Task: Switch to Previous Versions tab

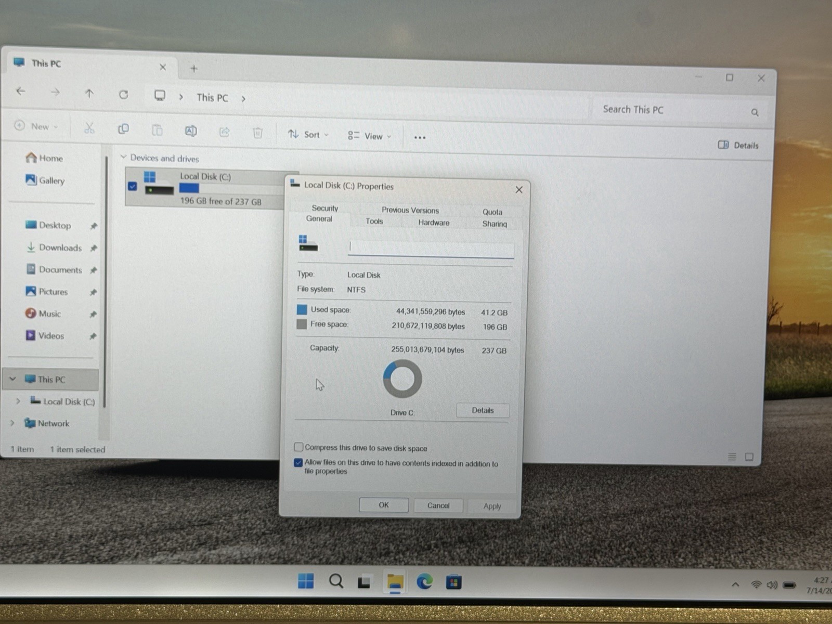Action: point(410,210)
